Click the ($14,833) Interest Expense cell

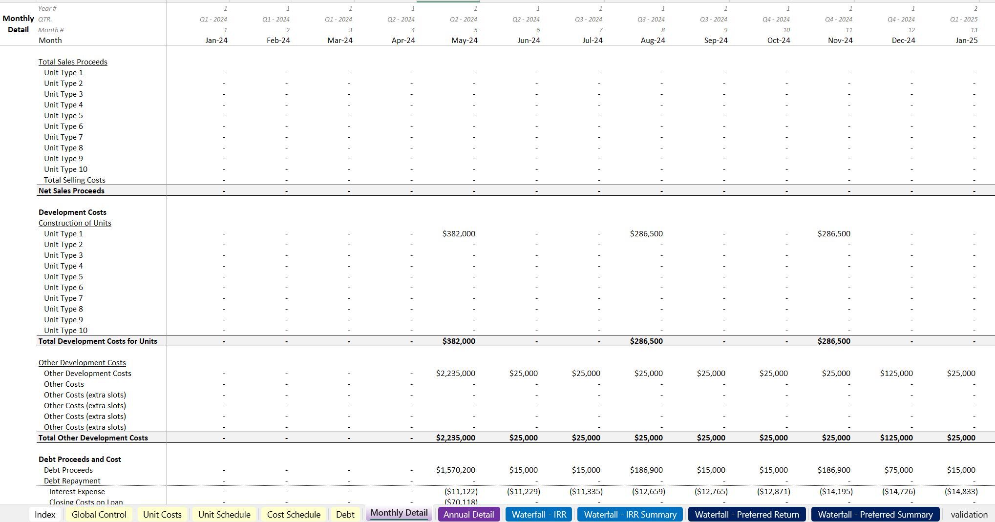point(961,492)
